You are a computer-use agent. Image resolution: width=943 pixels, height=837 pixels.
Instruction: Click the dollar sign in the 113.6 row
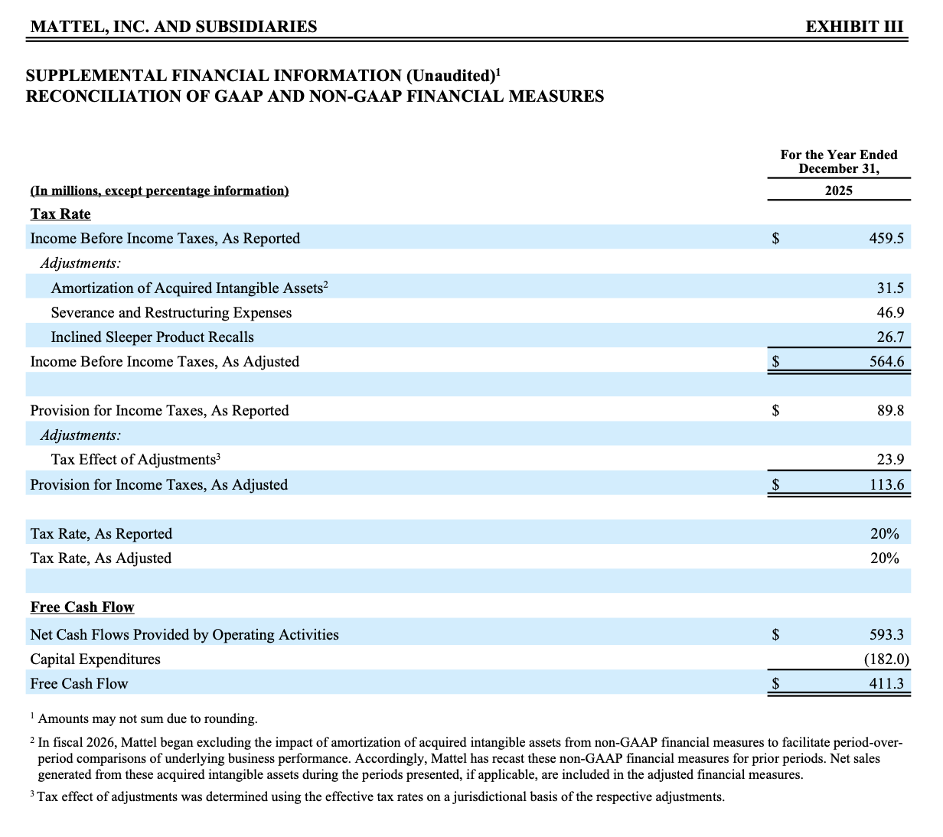click(775, 485)
